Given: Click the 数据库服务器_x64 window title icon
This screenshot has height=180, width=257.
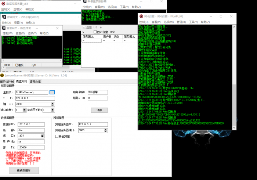Looking at the screenshot, I should pyautogui.click(x=3, y=3).
